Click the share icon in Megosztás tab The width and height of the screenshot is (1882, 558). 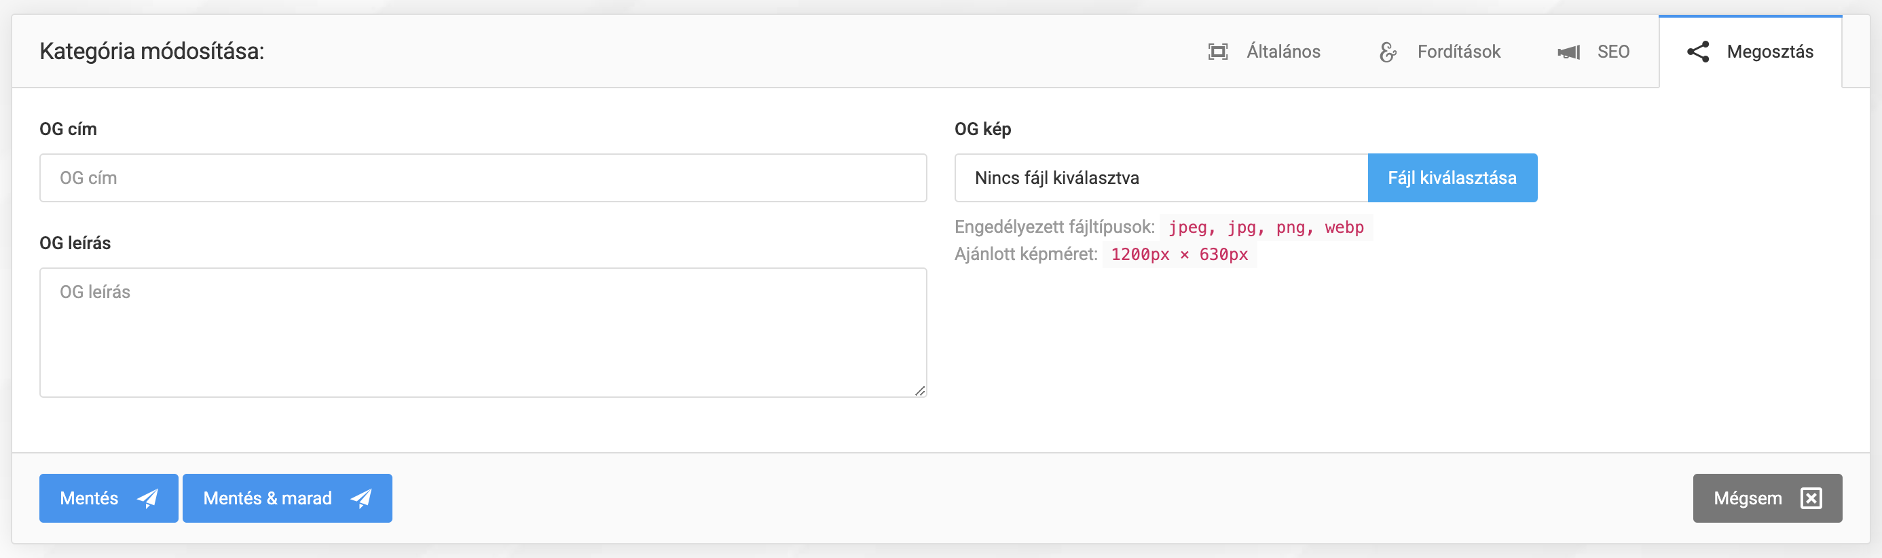(1697, 52)
